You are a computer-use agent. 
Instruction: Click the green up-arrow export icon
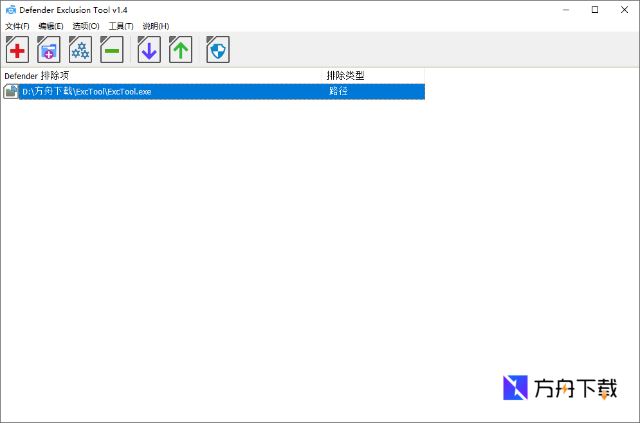click(180, 50)
